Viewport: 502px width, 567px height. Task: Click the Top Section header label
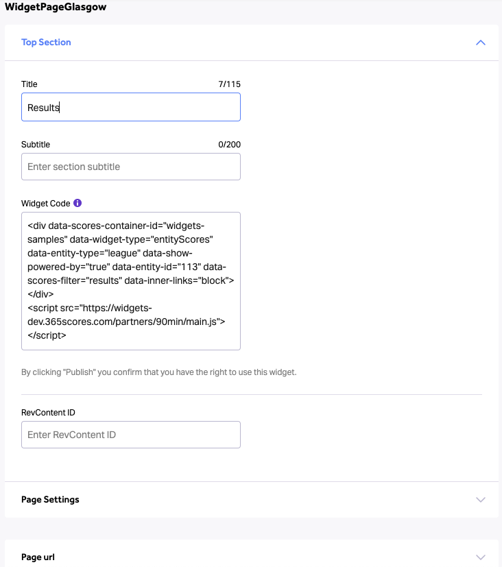pos(46,43)
